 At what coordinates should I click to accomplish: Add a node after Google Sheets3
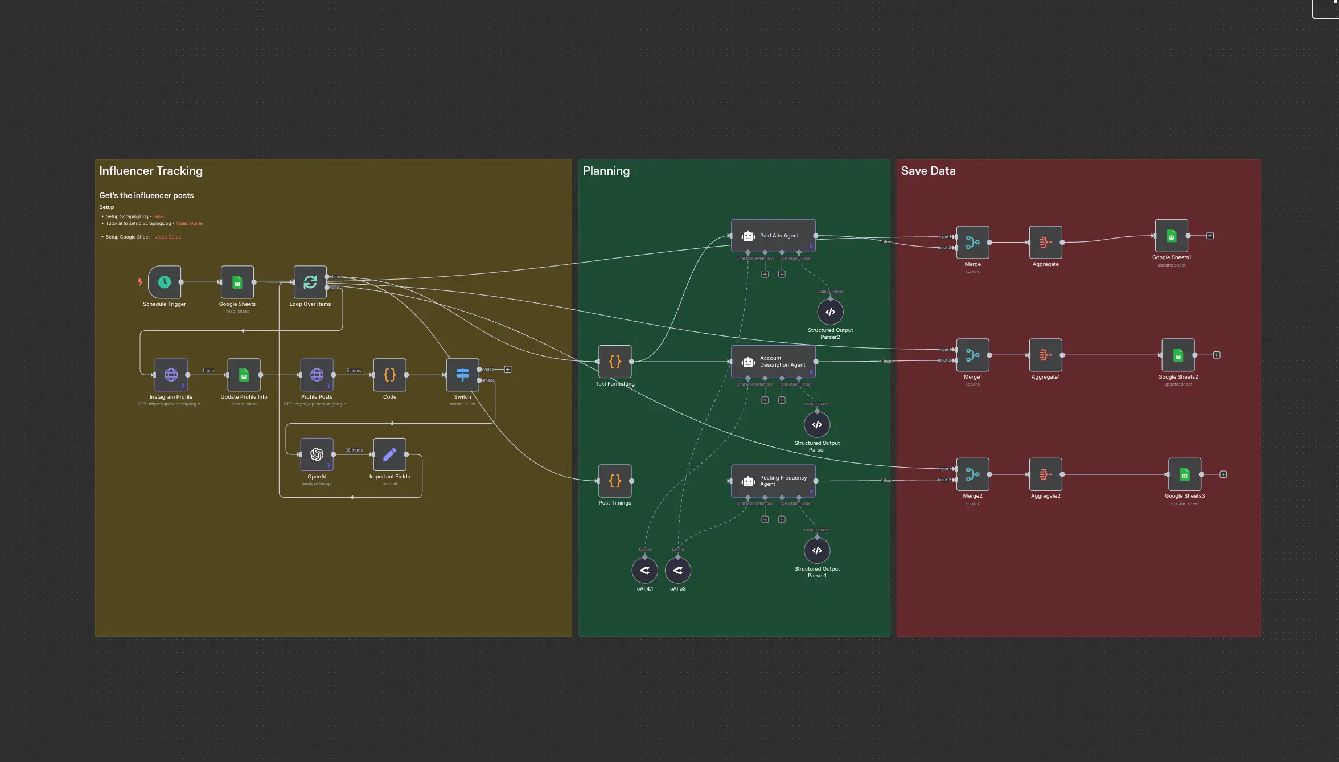point(1223,474)
